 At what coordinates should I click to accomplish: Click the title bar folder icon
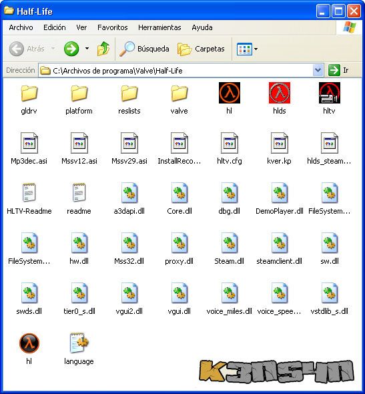(9, 11)
